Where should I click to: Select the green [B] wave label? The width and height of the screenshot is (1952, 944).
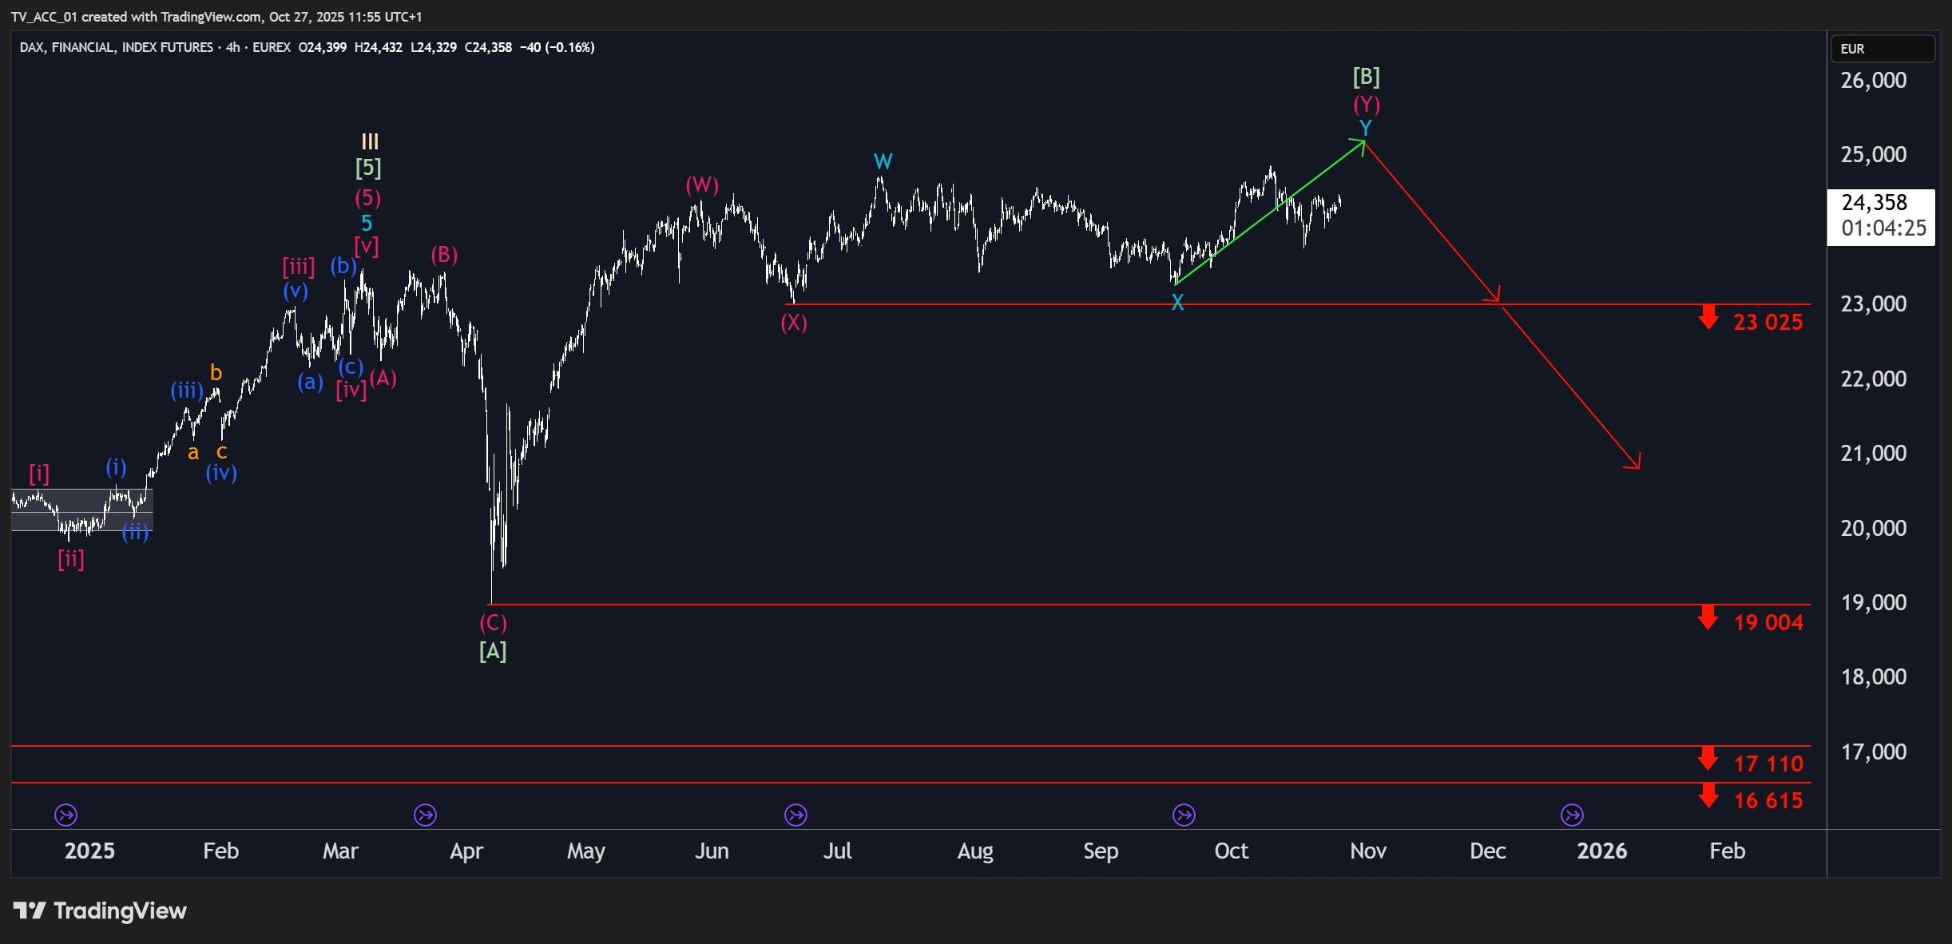coord(1367,77)
